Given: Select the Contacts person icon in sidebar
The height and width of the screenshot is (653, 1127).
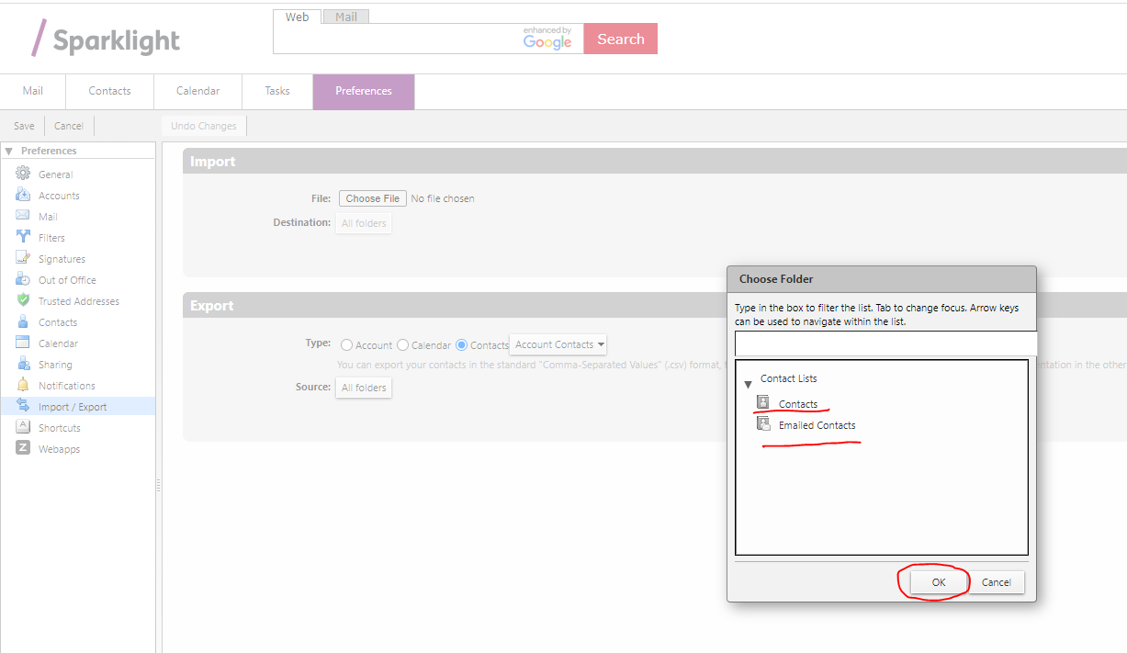Looking at the screenshot, I should (23, 321).
